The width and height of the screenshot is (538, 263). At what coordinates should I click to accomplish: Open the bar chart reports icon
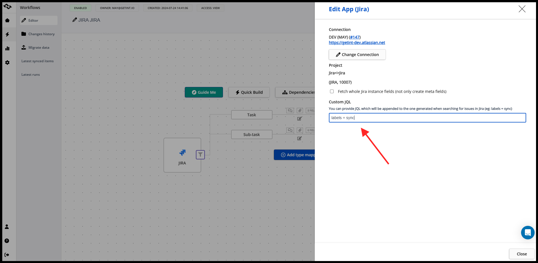pyautogui.click(x=7, y=48)
